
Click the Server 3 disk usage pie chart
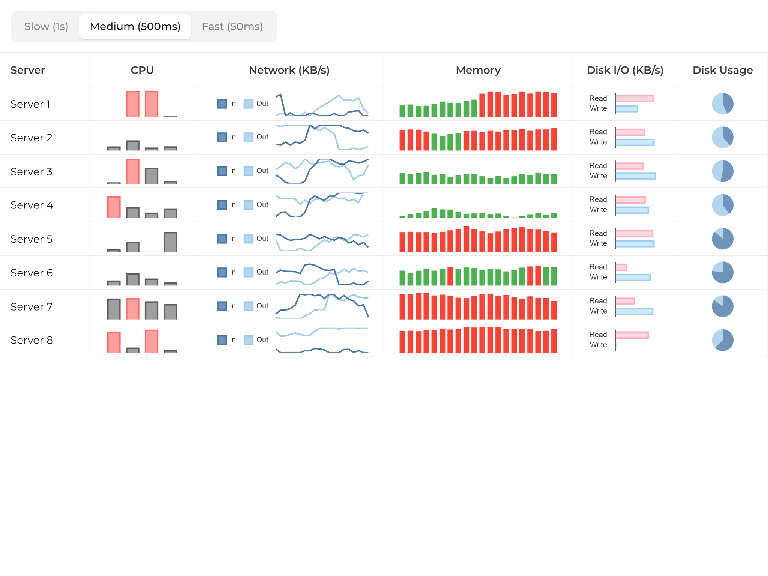723,171
